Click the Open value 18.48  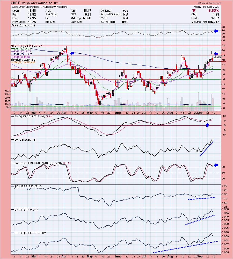[x=32, y=11]
